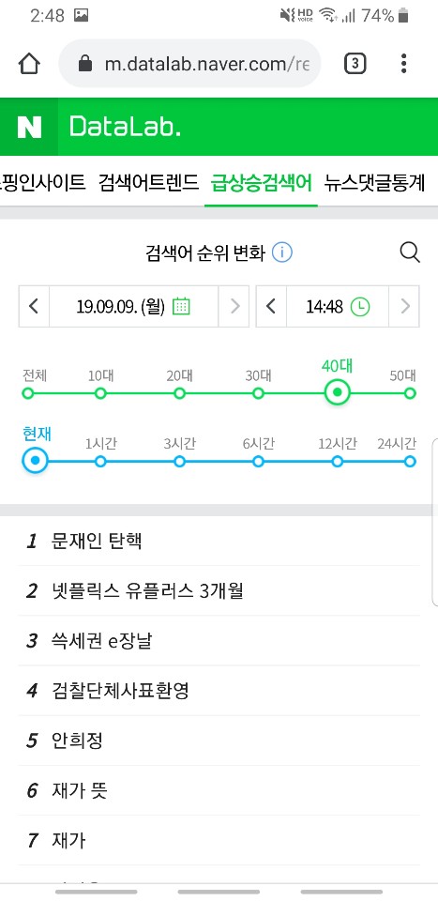Open the browser tab switcher showing 3
The image size is (438, 901).
355,64
